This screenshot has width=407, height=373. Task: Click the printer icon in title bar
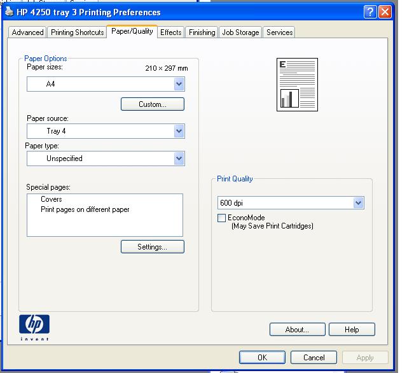(9, 11)
